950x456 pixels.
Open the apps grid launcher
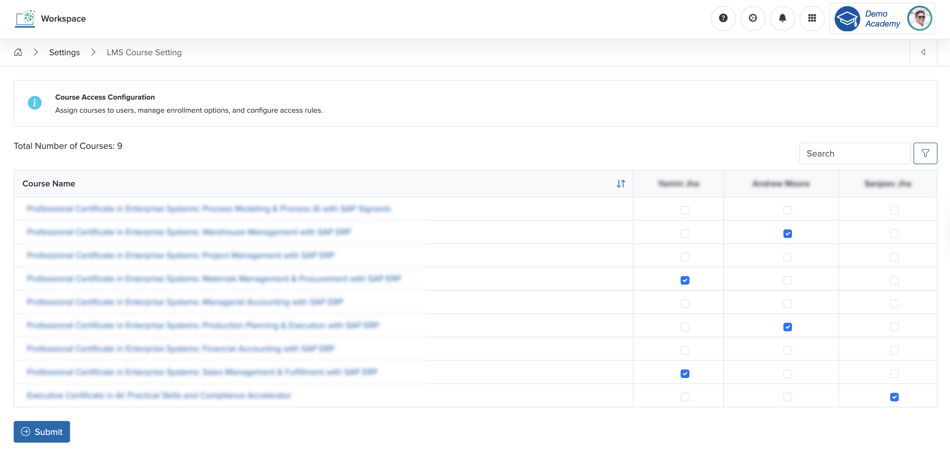812,19
